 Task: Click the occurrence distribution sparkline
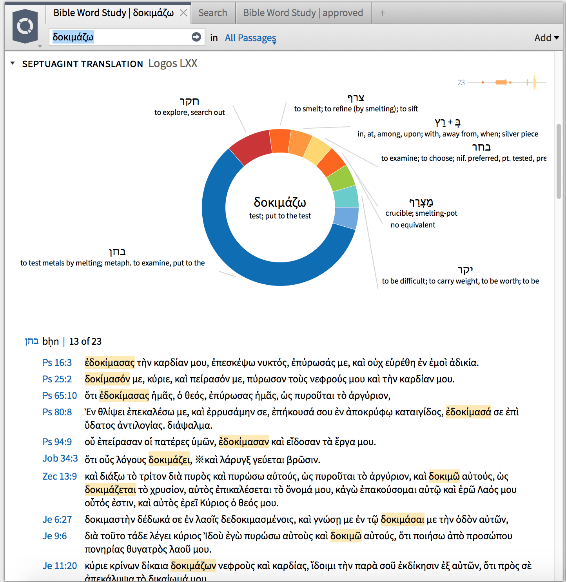507,82
